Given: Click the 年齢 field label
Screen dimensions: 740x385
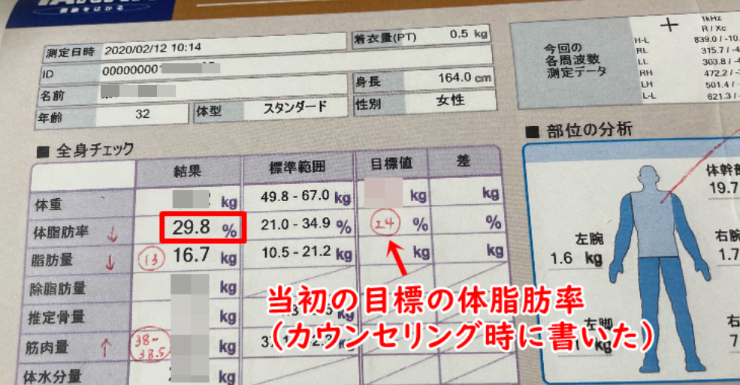Looking at the screenshot, I should (50, 117).
